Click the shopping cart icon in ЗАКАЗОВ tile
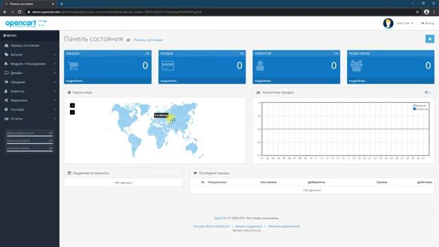439x247 pixels. (73, 66)
